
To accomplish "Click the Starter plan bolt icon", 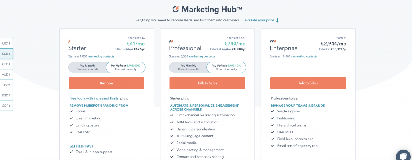I will tap(70, 42).
